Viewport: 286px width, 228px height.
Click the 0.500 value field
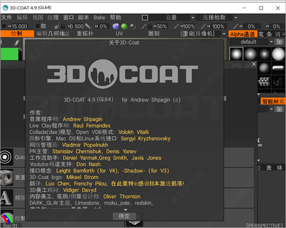pyautogui.click(x=77, y=26)
